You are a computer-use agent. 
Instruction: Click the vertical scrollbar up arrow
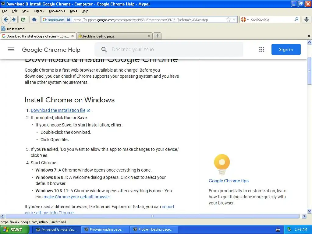(x=309, y=42)
